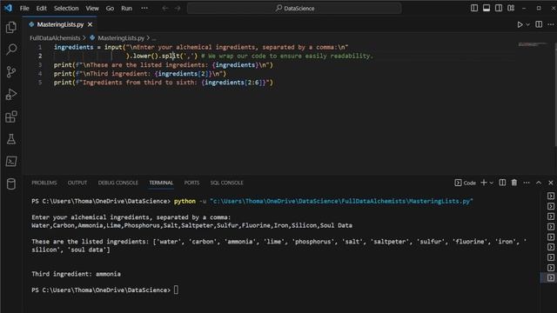The image size is (557, 313).
Task: Open the Go menu
Action: point(110,8)
